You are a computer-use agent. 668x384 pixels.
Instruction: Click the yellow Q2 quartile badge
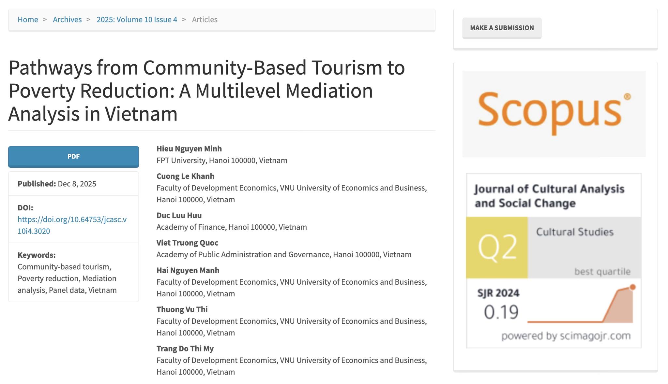(497, 248)
